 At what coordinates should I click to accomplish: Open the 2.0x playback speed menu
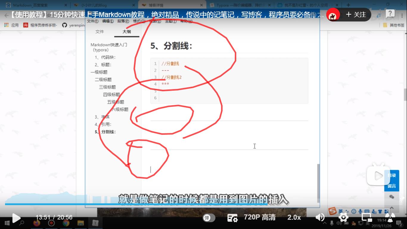pyautogui.click(x=294, y=217)
